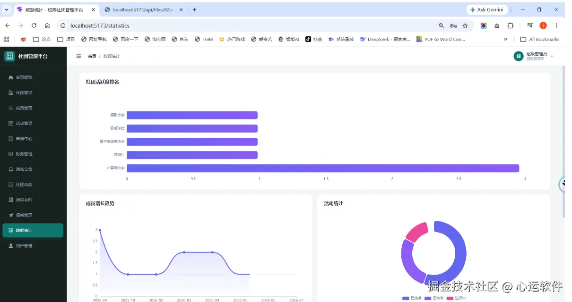572x302 pixels.
Task: Expand the 超级管理员 user dropdown arrow
Action: (x=552, y=56)
